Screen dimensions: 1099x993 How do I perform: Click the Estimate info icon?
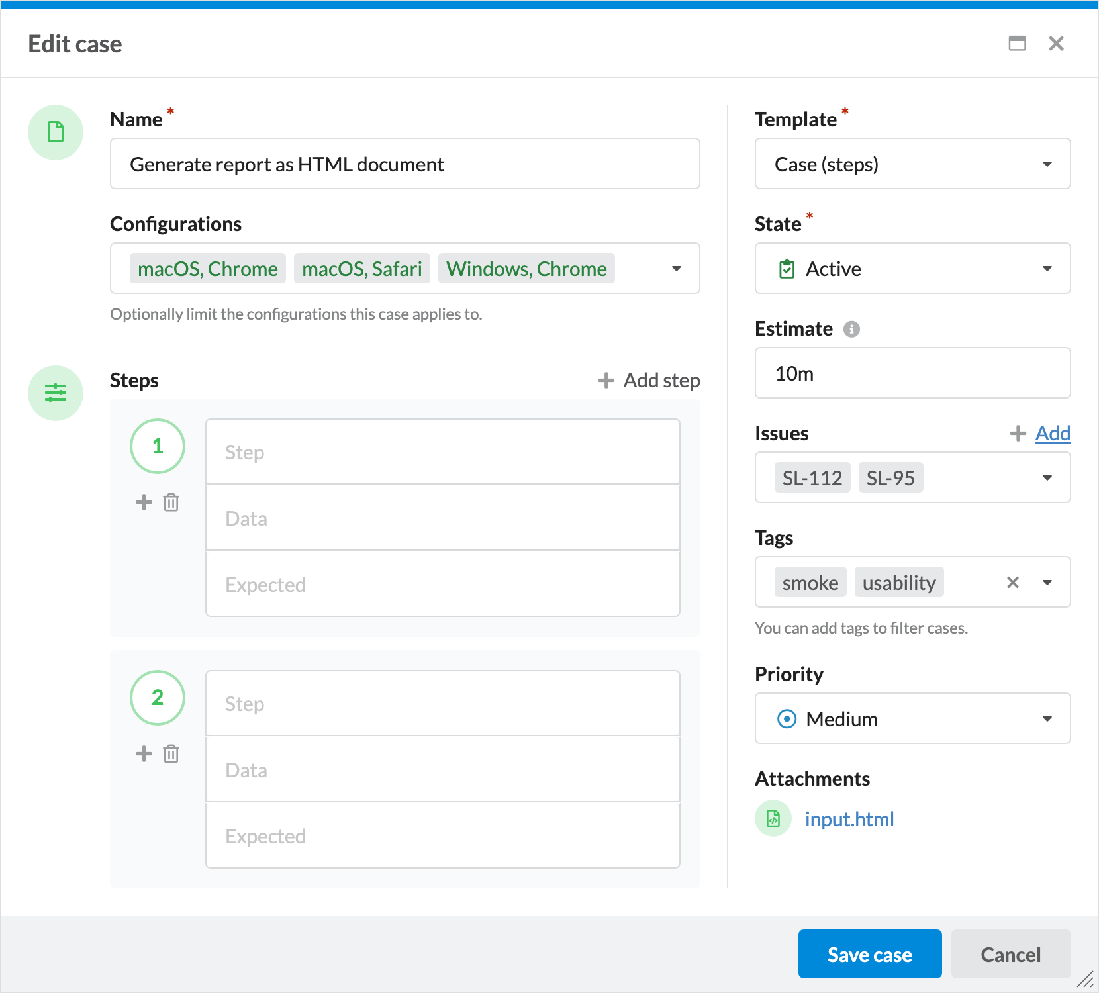[x=851, y=329]
